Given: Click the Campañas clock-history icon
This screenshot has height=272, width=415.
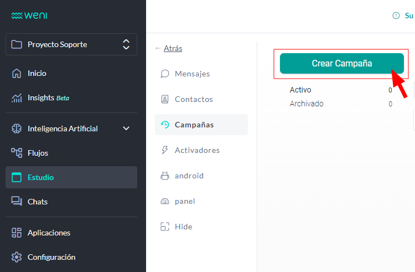Looking at the screenshot, I should [165, 125].
